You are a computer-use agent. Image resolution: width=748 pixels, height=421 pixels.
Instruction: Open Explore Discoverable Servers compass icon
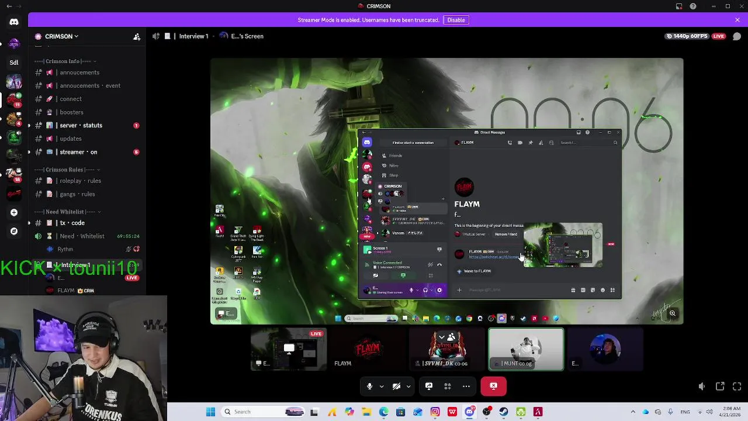pyautogui.click(x=14, y=232)
